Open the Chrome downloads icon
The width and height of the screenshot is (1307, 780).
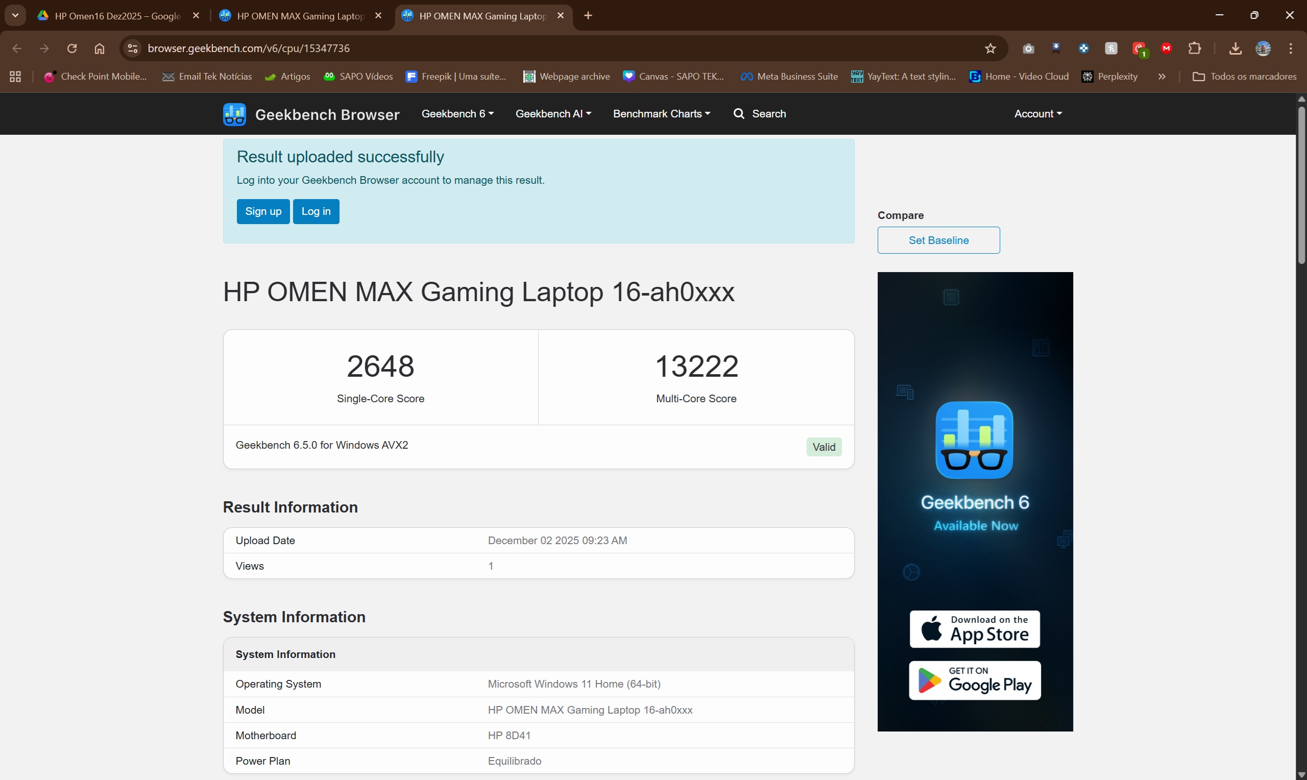pyautogui.click(x=1235, y=48)
